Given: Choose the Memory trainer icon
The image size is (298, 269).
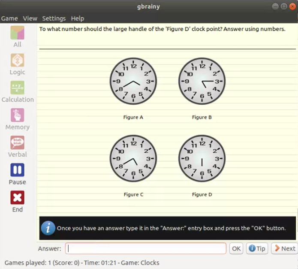Looking at the screenshot, I should [x=17, y=115].
